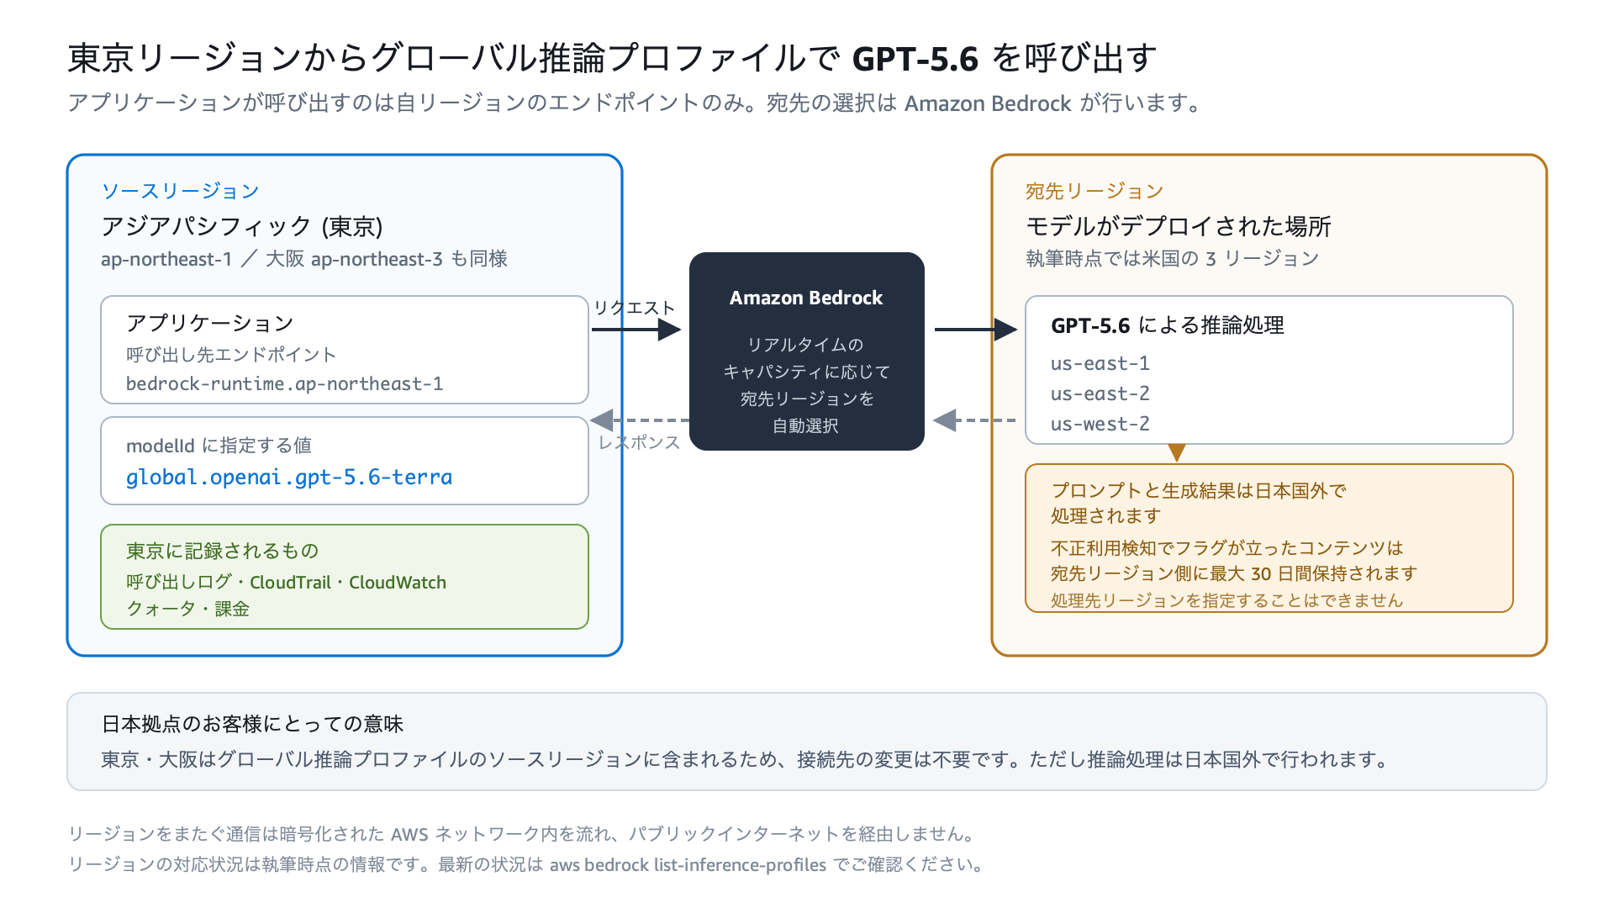Click the value global.openai.gpt-5.6-terra
This screenshot has height=908, width=1614.
pyautogui.click(x=289, y=478)
